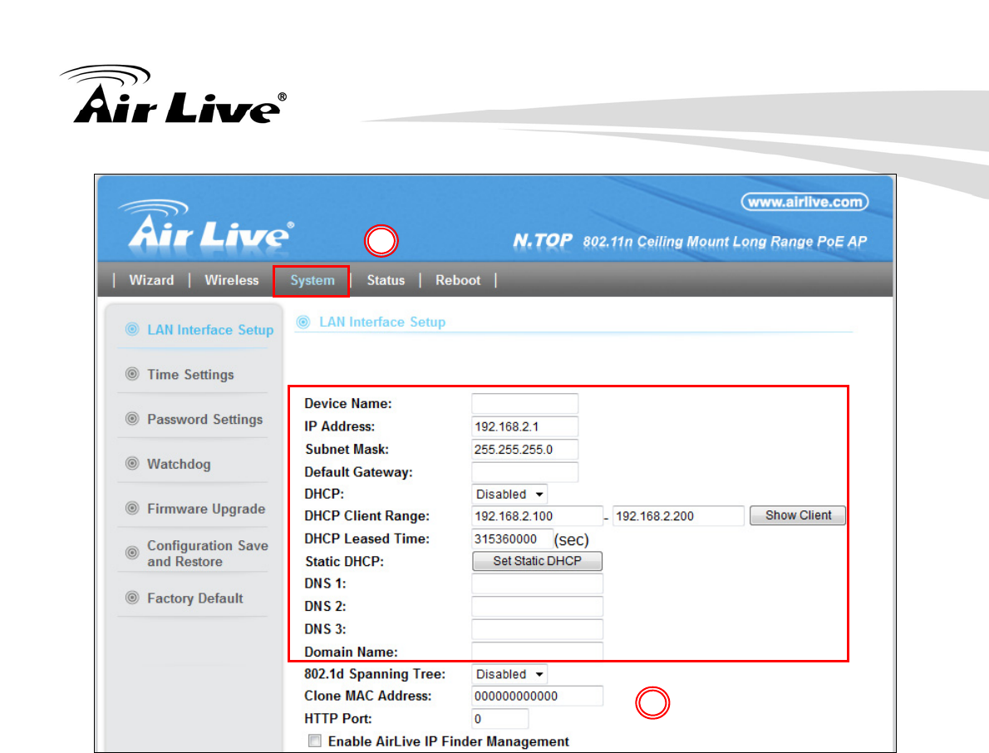Open 802.1d Spanning Tree dropdown

tap(509, 674)
